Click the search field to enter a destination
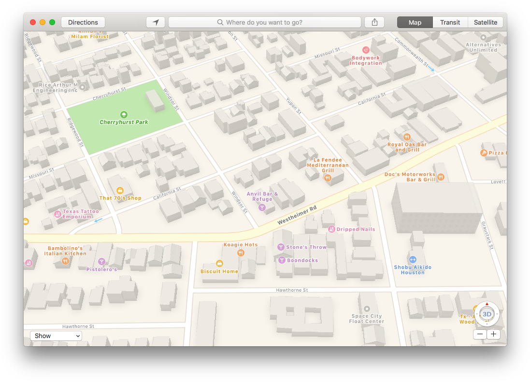Screen dimensions: 530x382 click(265, 22)
